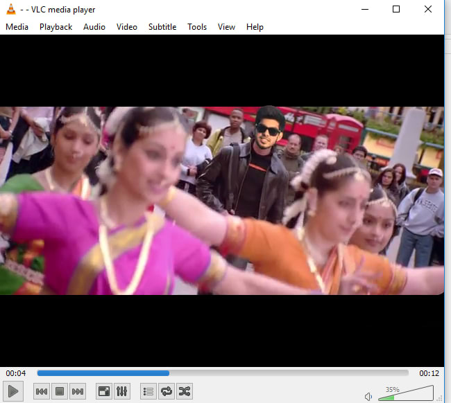Open the View menu
The height and width of the screenshot is (403, 451).
tap(226, 27)
